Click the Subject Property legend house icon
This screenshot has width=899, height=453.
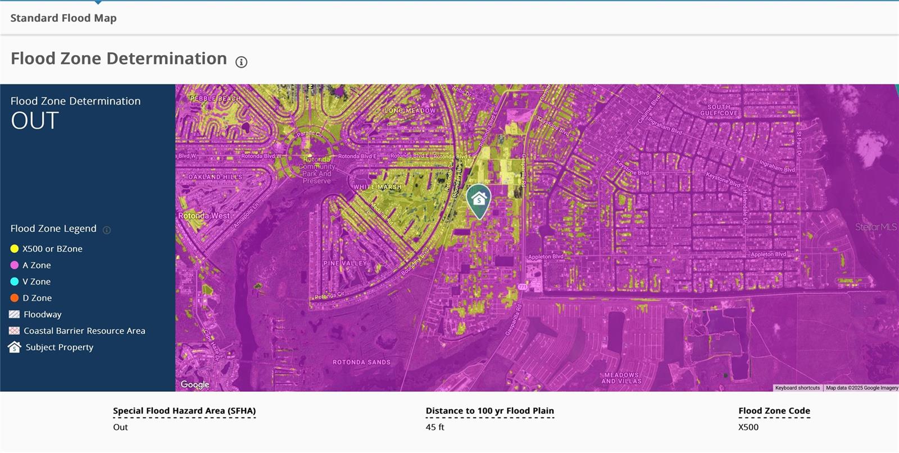point(15,347)
